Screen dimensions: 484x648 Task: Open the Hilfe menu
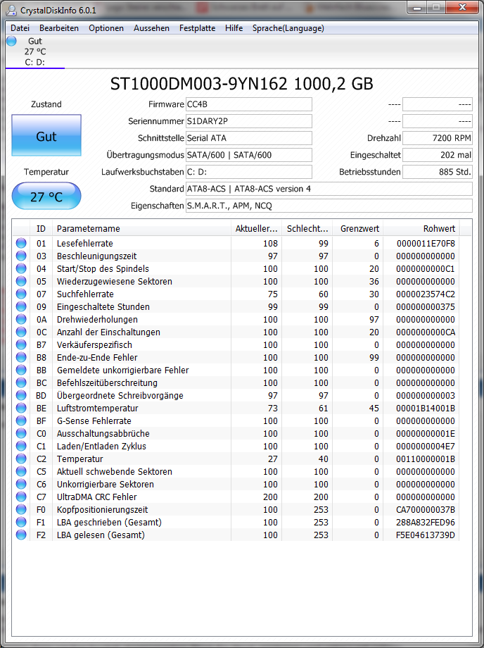click(x=234, y=28)
